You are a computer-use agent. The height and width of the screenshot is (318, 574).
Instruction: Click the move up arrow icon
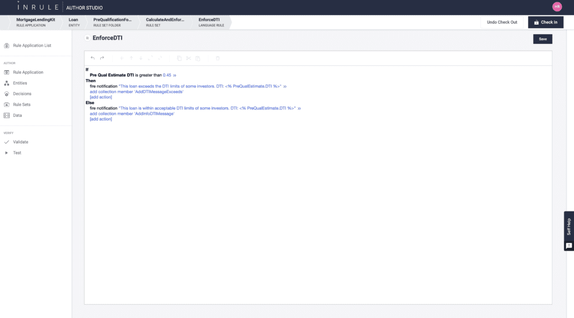click(x=131, y=58)
